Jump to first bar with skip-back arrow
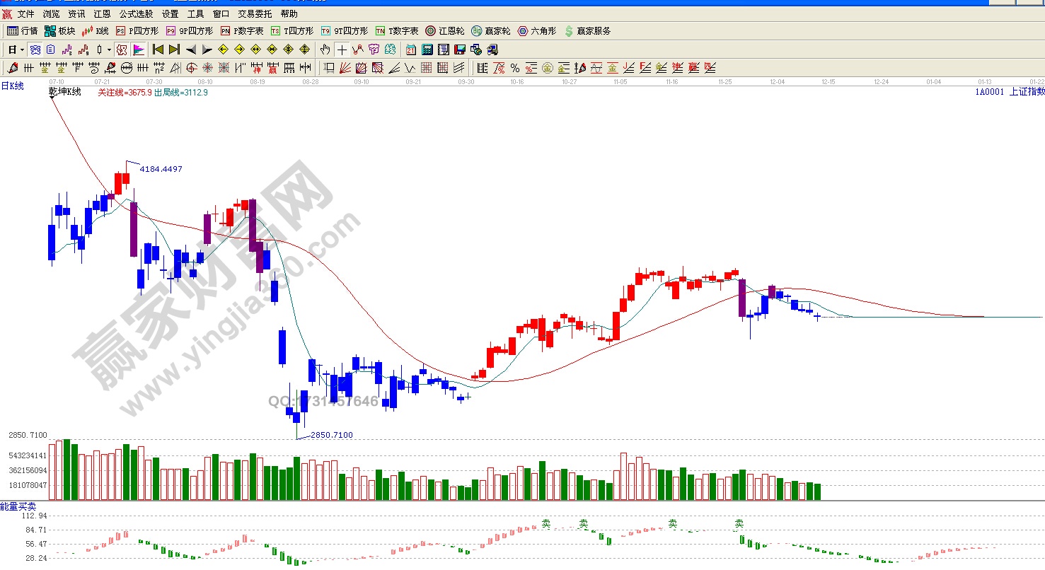Image resolution: width=1045 pixels, height=570 pixels. tap(158, 50)
